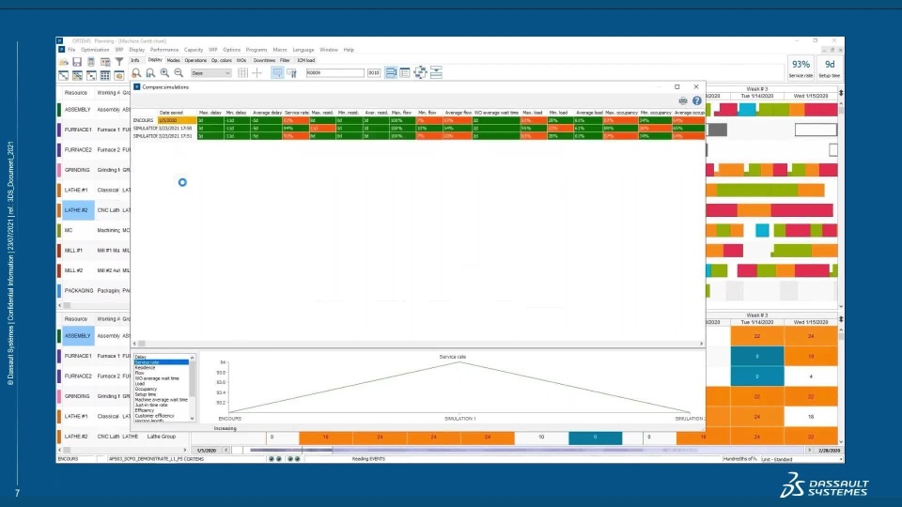
Task: Open the Performance menu
Action: point(164,50)
